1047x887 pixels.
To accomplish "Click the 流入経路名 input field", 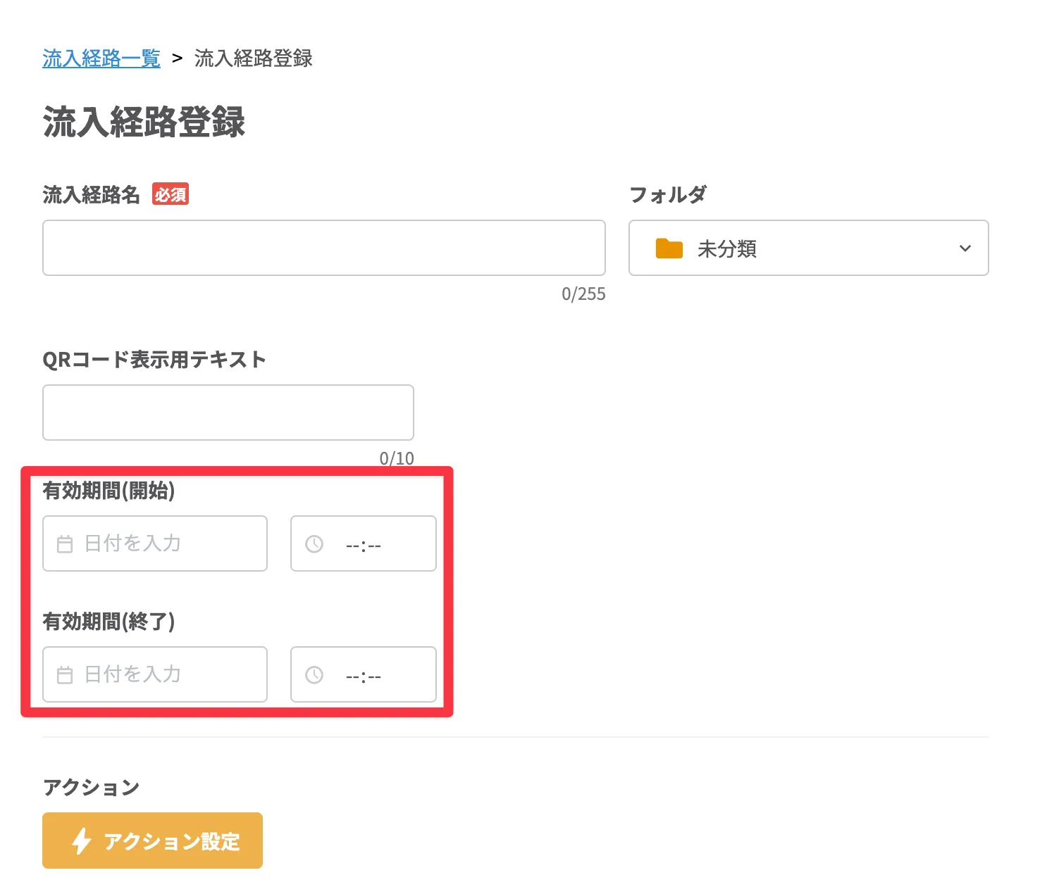I will coord(323,247).
